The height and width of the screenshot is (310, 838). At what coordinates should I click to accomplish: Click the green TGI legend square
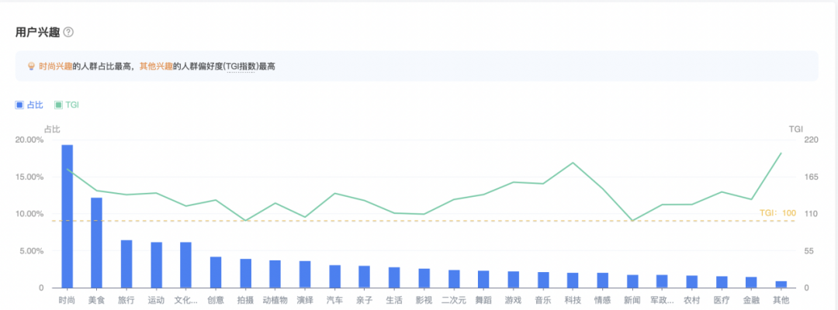click(58, 105)
